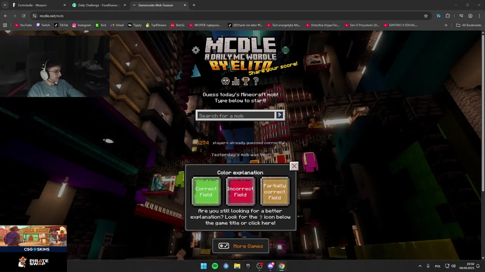Open the Kick bookmark
This screenshot has height=272, width=485.
tap(101, 25)
